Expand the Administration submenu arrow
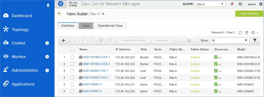Image resolution: width=264 pixels, height=97 pixels. point(47,70)
